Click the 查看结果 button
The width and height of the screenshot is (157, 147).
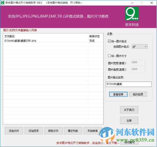tap(118, 94)
